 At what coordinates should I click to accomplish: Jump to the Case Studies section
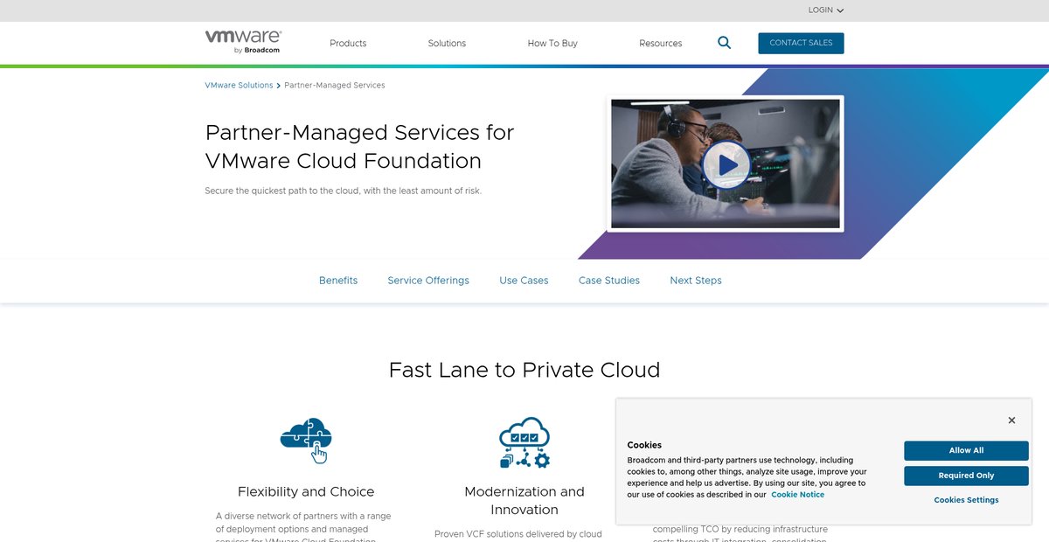click(x=609, y=281)
